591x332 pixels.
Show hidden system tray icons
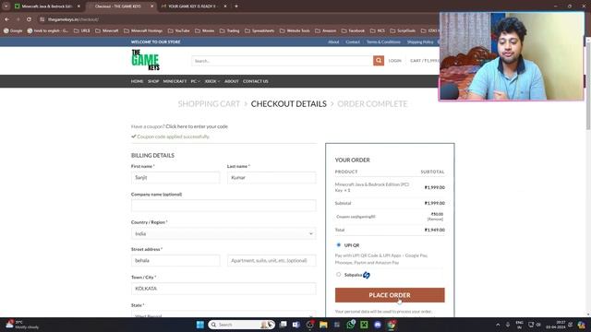pyautogui.click(x=498, y=325)
